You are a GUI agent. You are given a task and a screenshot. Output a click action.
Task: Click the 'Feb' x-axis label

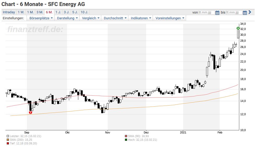coord(220,132)
